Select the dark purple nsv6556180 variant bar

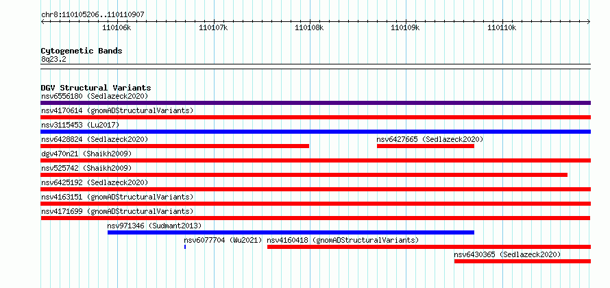pyautogui.click(x=316, y=103)
